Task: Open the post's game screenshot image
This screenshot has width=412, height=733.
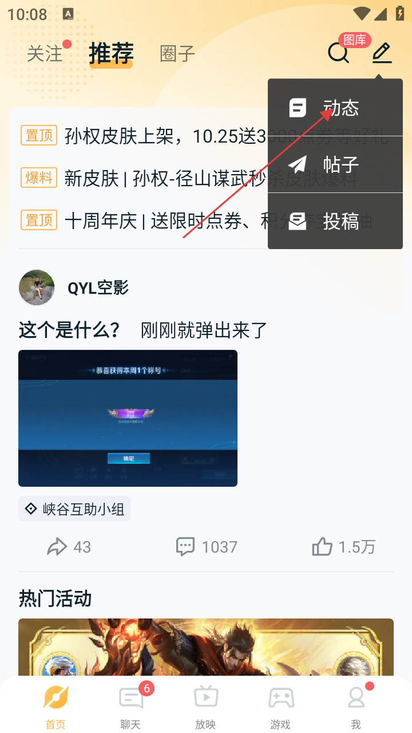Action: pyautogui.click(x=128, y=418)
